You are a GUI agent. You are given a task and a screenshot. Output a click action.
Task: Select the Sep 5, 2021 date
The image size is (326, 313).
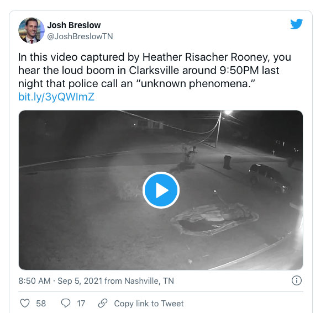[x=80, y=281]
